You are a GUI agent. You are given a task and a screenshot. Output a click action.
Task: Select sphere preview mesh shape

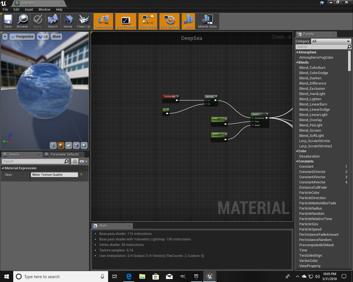pos(61,145)
